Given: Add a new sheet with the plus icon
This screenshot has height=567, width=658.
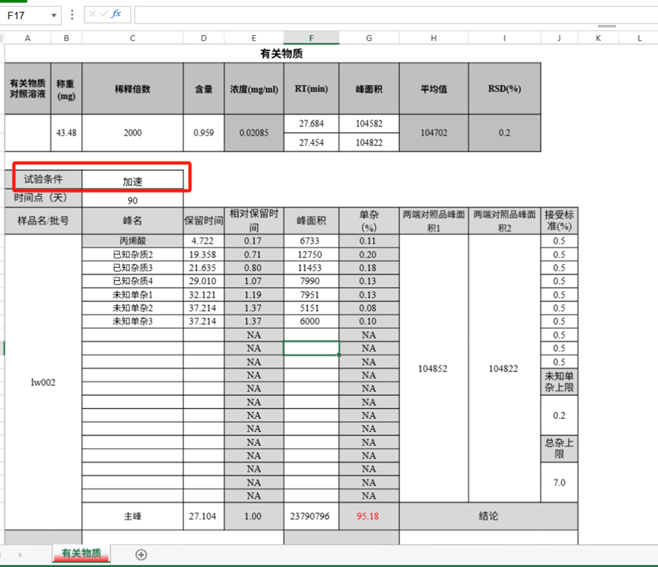Looking at the screenshot, I should (x=141, y=555).
